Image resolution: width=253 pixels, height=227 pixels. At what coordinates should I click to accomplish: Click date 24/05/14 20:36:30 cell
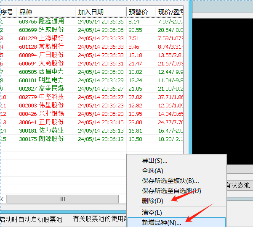coord(101,72)
